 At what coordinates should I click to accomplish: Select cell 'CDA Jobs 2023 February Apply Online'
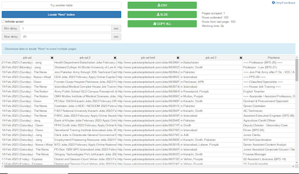pyautogui.click(x=85, y=77)
